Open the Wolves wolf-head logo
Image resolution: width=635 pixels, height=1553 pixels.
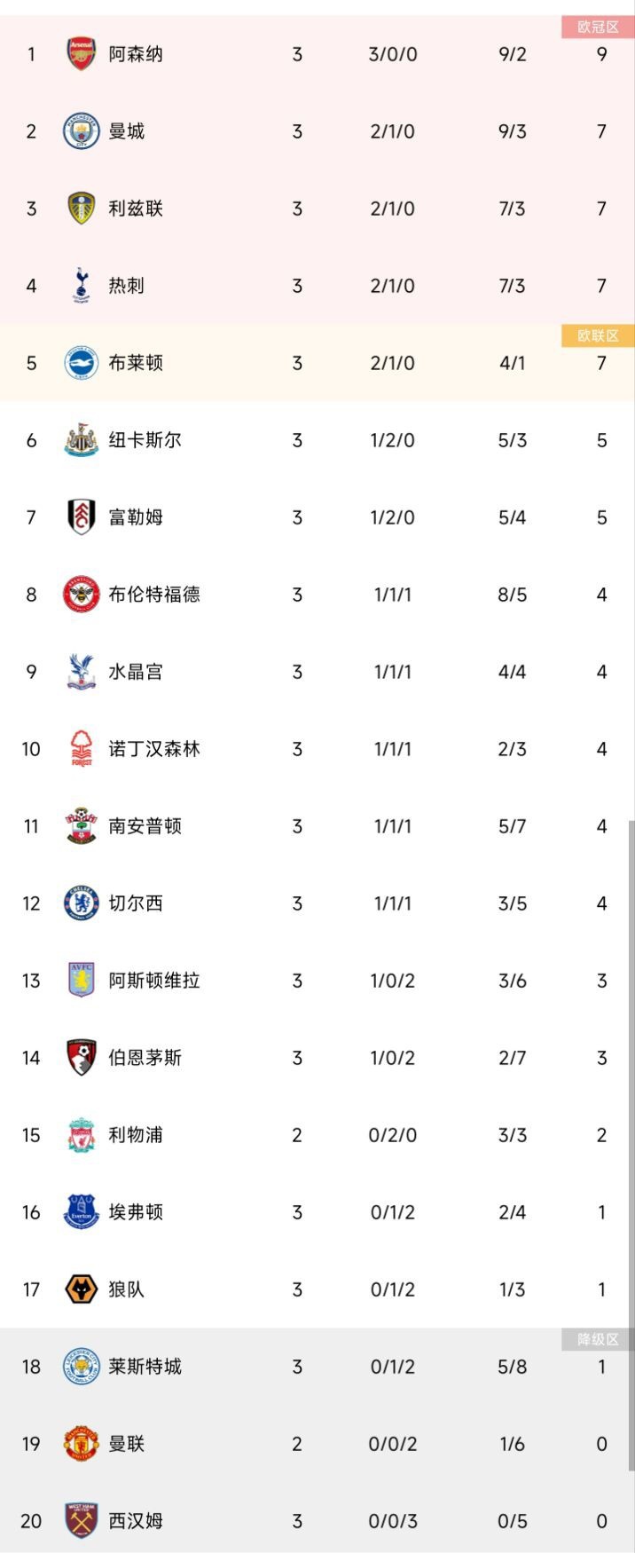click(82, 1289)
